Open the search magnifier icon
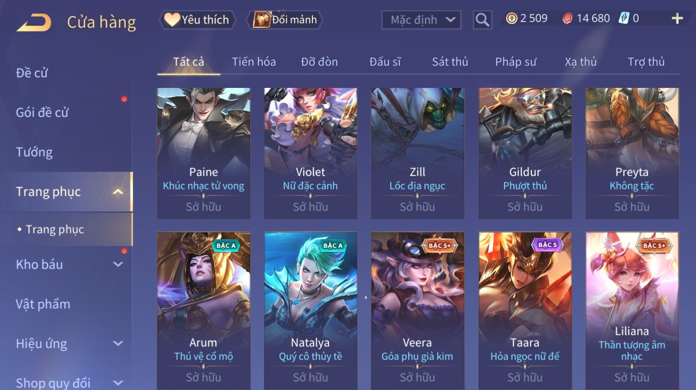The width and height of the screenshot is (696, 390). pos(482,20)
